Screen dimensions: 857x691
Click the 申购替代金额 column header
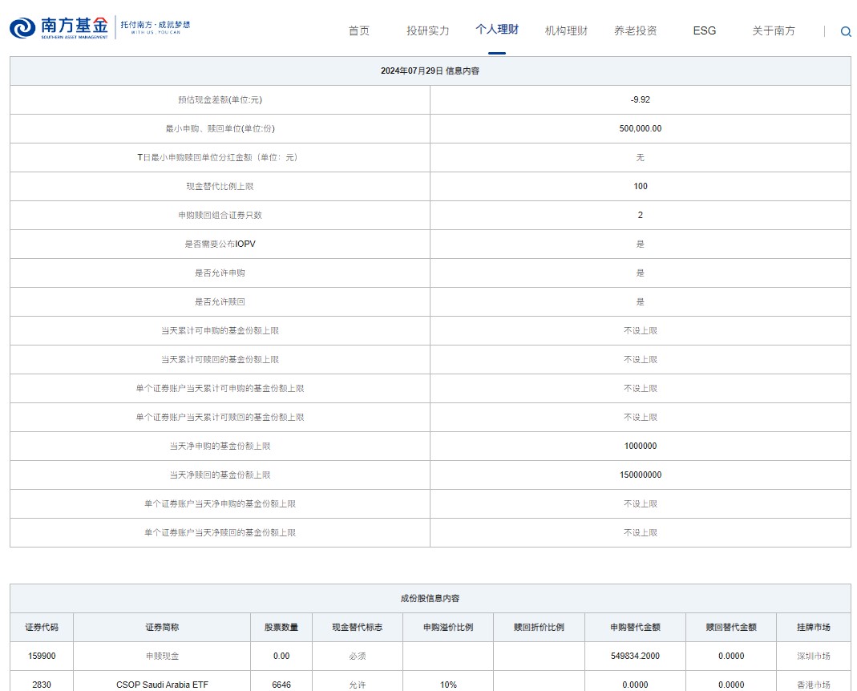coord(635,627)
